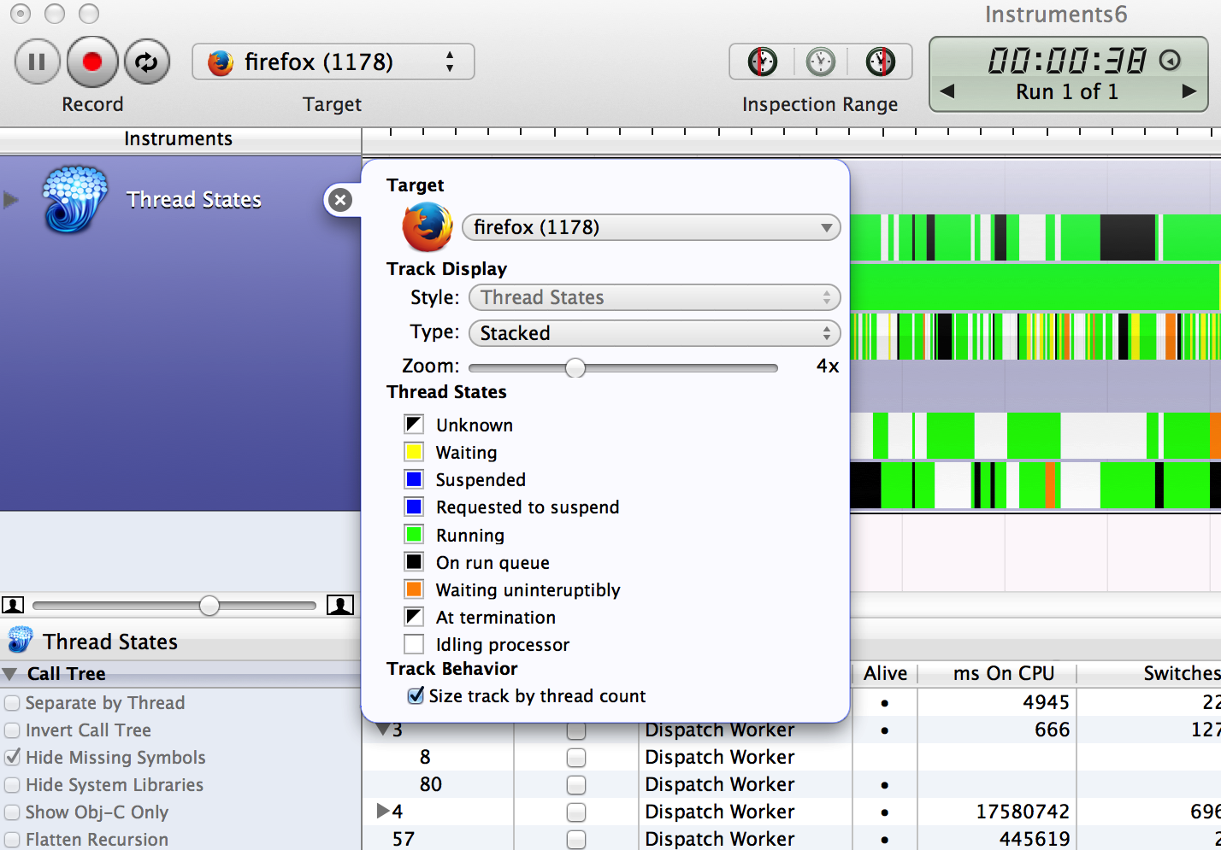
Task: Open the Type dropdown showing Stacked
Action: click(654, 333)
